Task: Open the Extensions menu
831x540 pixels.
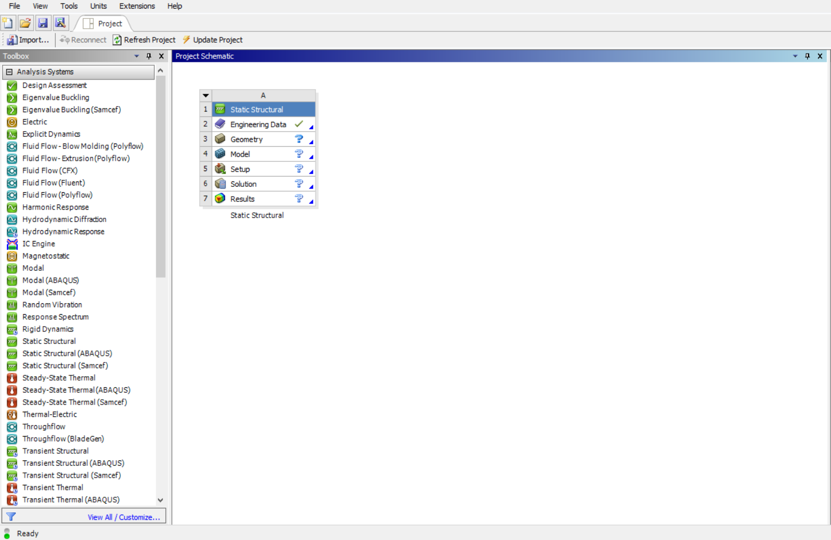Action: click(137, 6)
